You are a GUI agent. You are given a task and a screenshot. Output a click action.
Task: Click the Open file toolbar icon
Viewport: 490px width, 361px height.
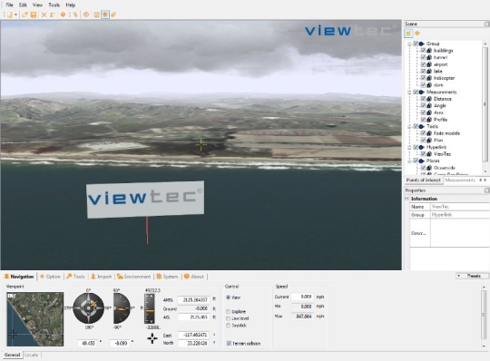tap(24, 15)
